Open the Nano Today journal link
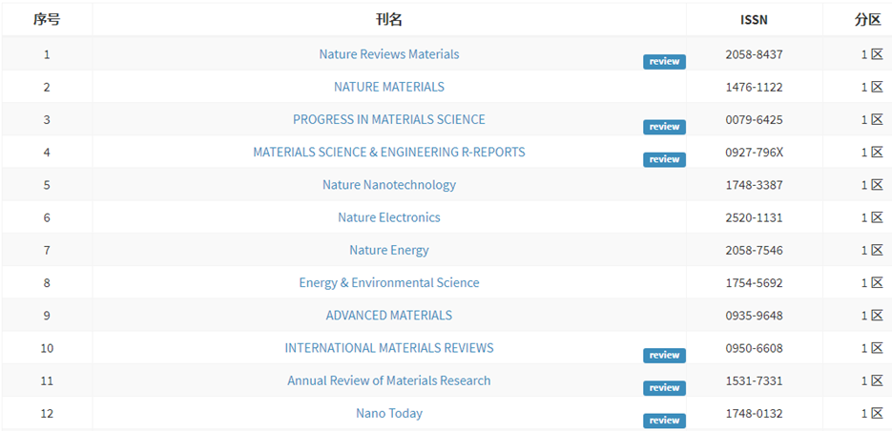Viewport: 892px width, 431px height. tap(389, 414)
